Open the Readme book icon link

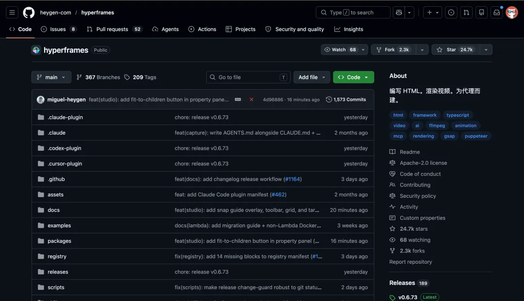(x=393, y=152)
